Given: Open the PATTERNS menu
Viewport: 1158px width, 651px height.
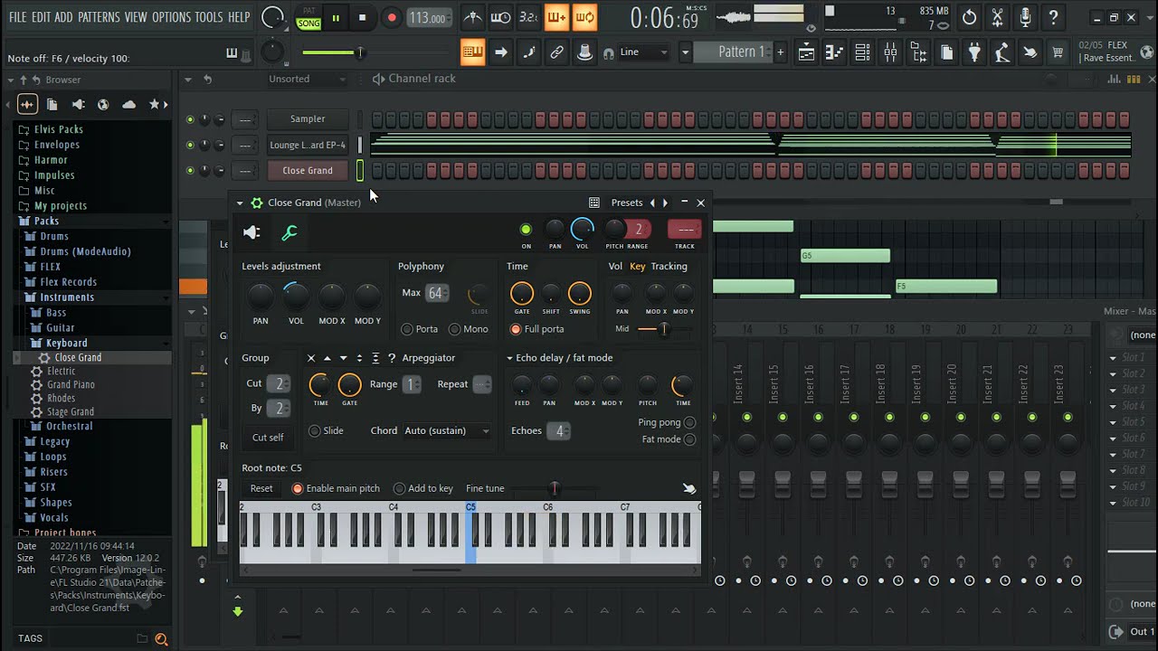Looking at the screenshot, I should [99, 17].
